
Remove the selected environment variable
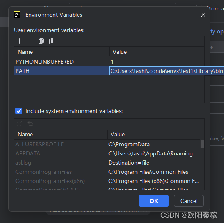[x=30, y=41]
